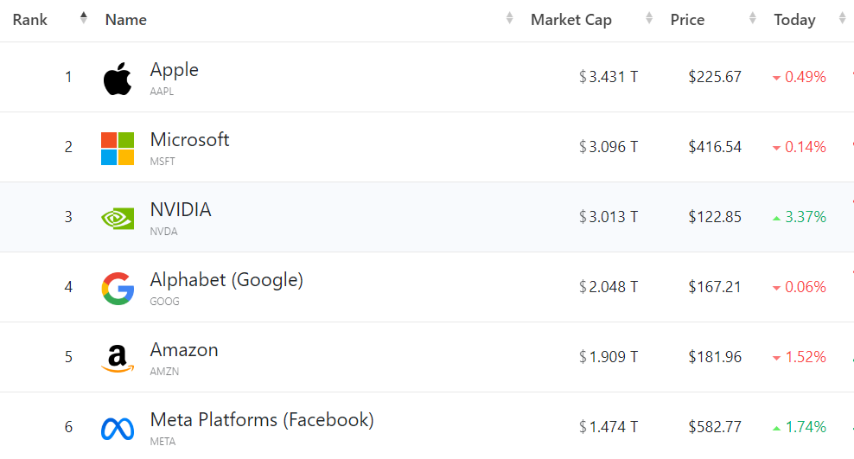Sort by Market Cap using sort arrows
The height and width of the screenshot is (459, 854).
click(649, 19)
